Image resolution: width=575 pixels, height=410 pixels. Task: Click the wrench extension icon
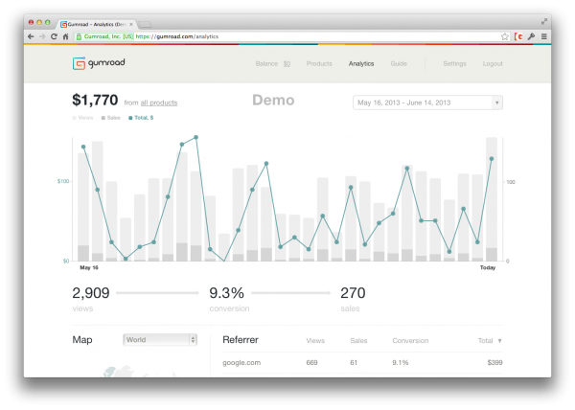point(531,36)
